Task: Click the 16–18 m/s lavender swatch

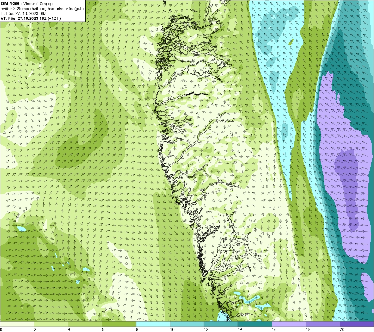Action: tap(289, 324)
